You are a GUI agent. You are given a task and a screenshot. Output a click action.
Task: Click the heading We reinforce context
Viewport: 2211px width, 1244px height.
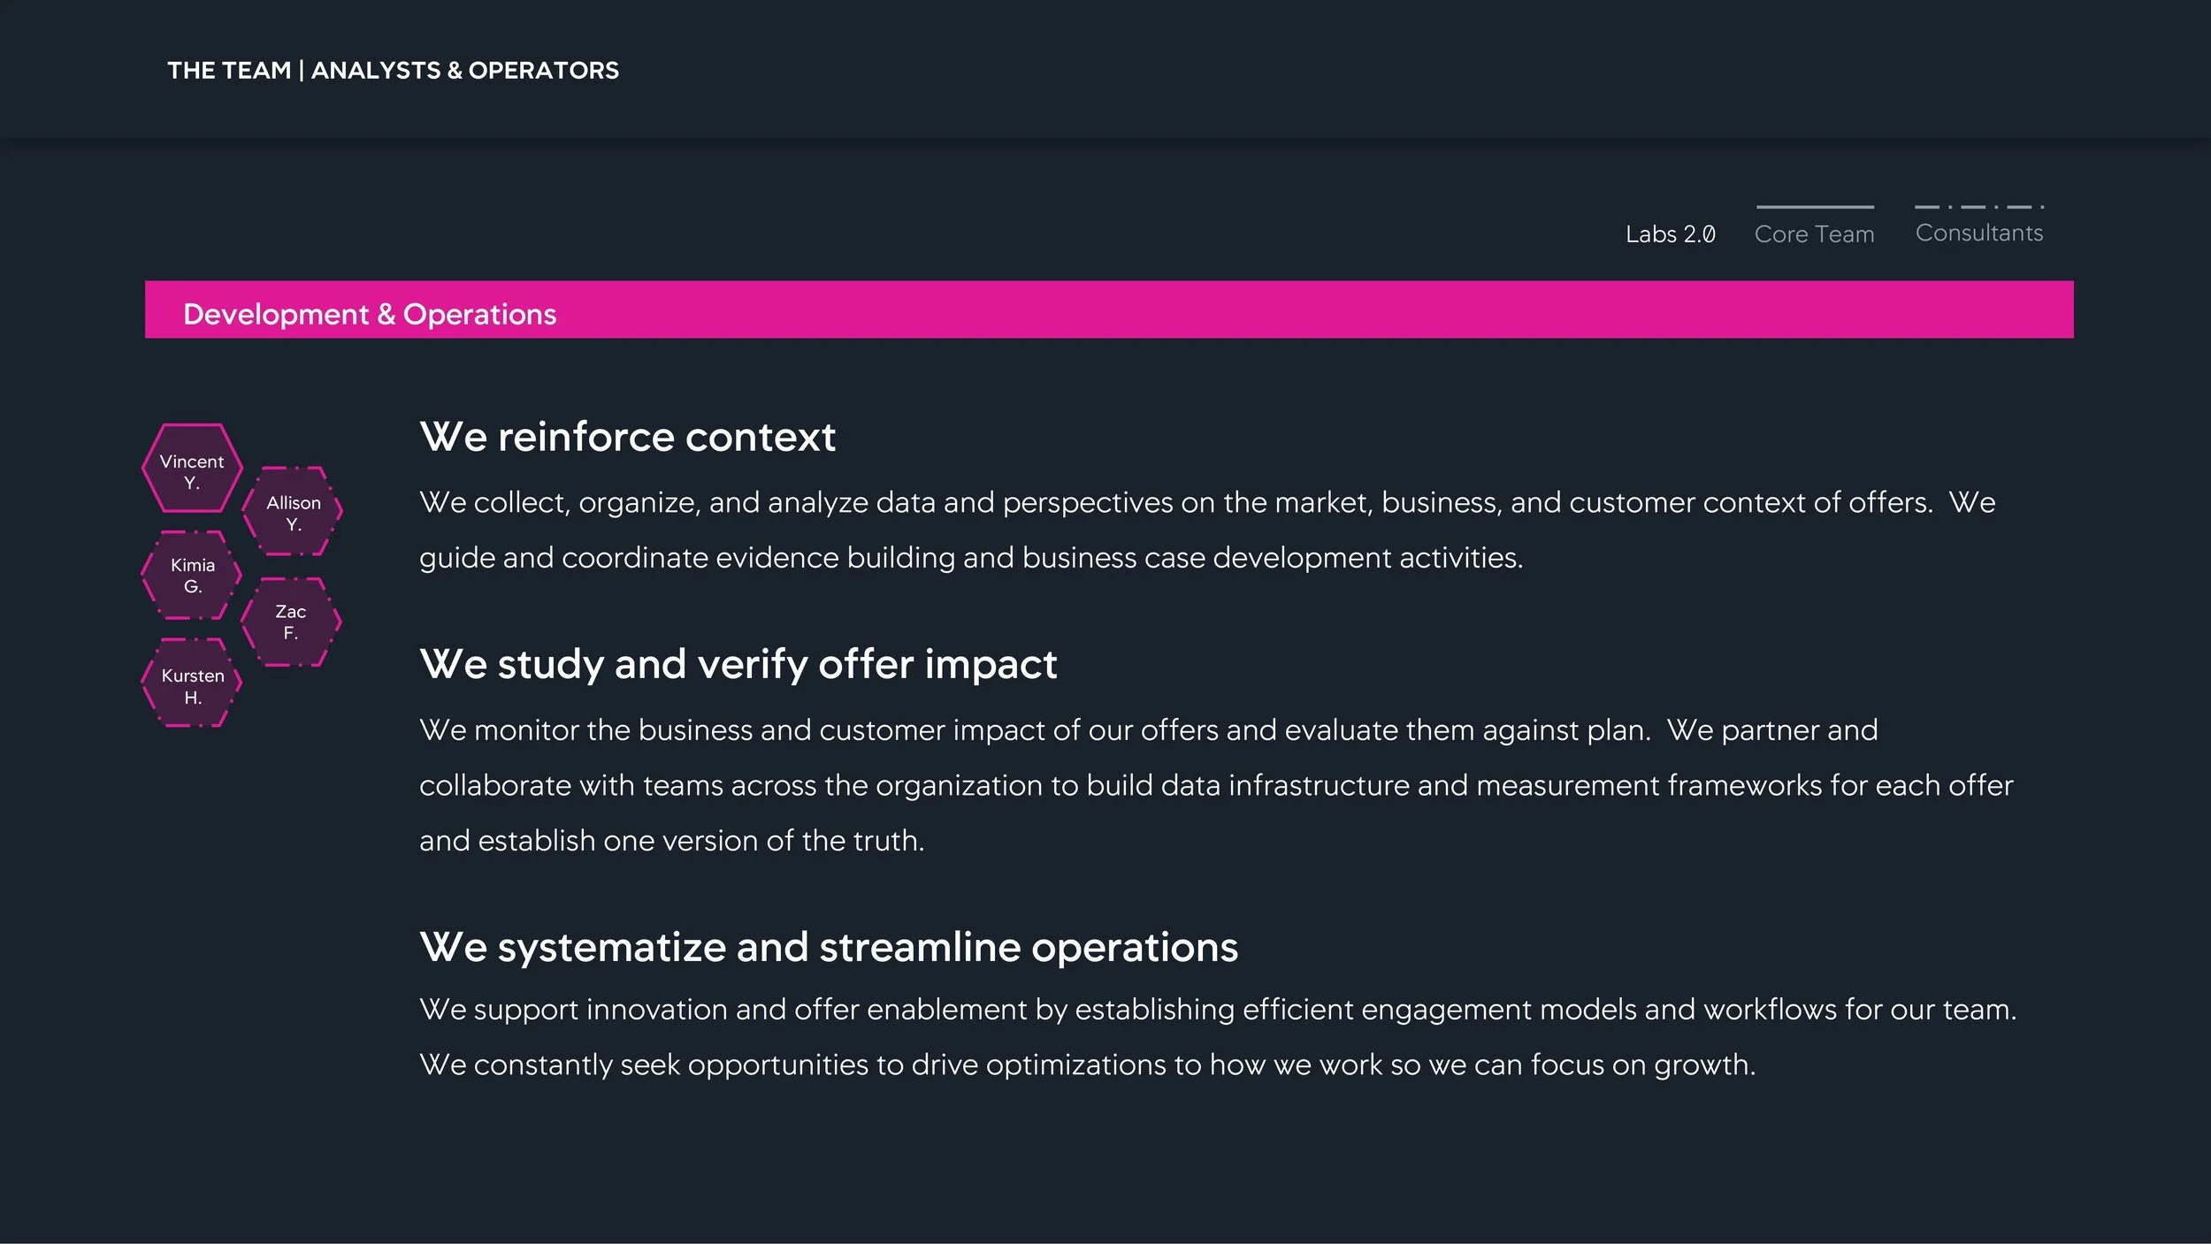pyautogui.click(x=627, y=437)
